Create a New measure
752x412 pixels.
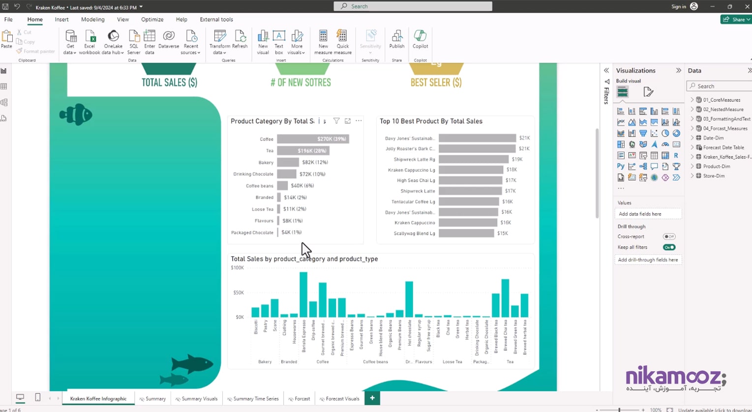click(323, 42)
